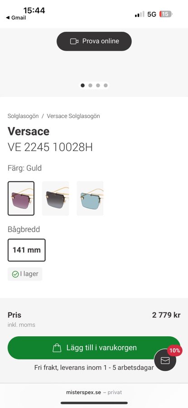The height and width of the screenshot is (408, 188).
Task: Select the 141 mm frame width option
Action: point(27,250)
